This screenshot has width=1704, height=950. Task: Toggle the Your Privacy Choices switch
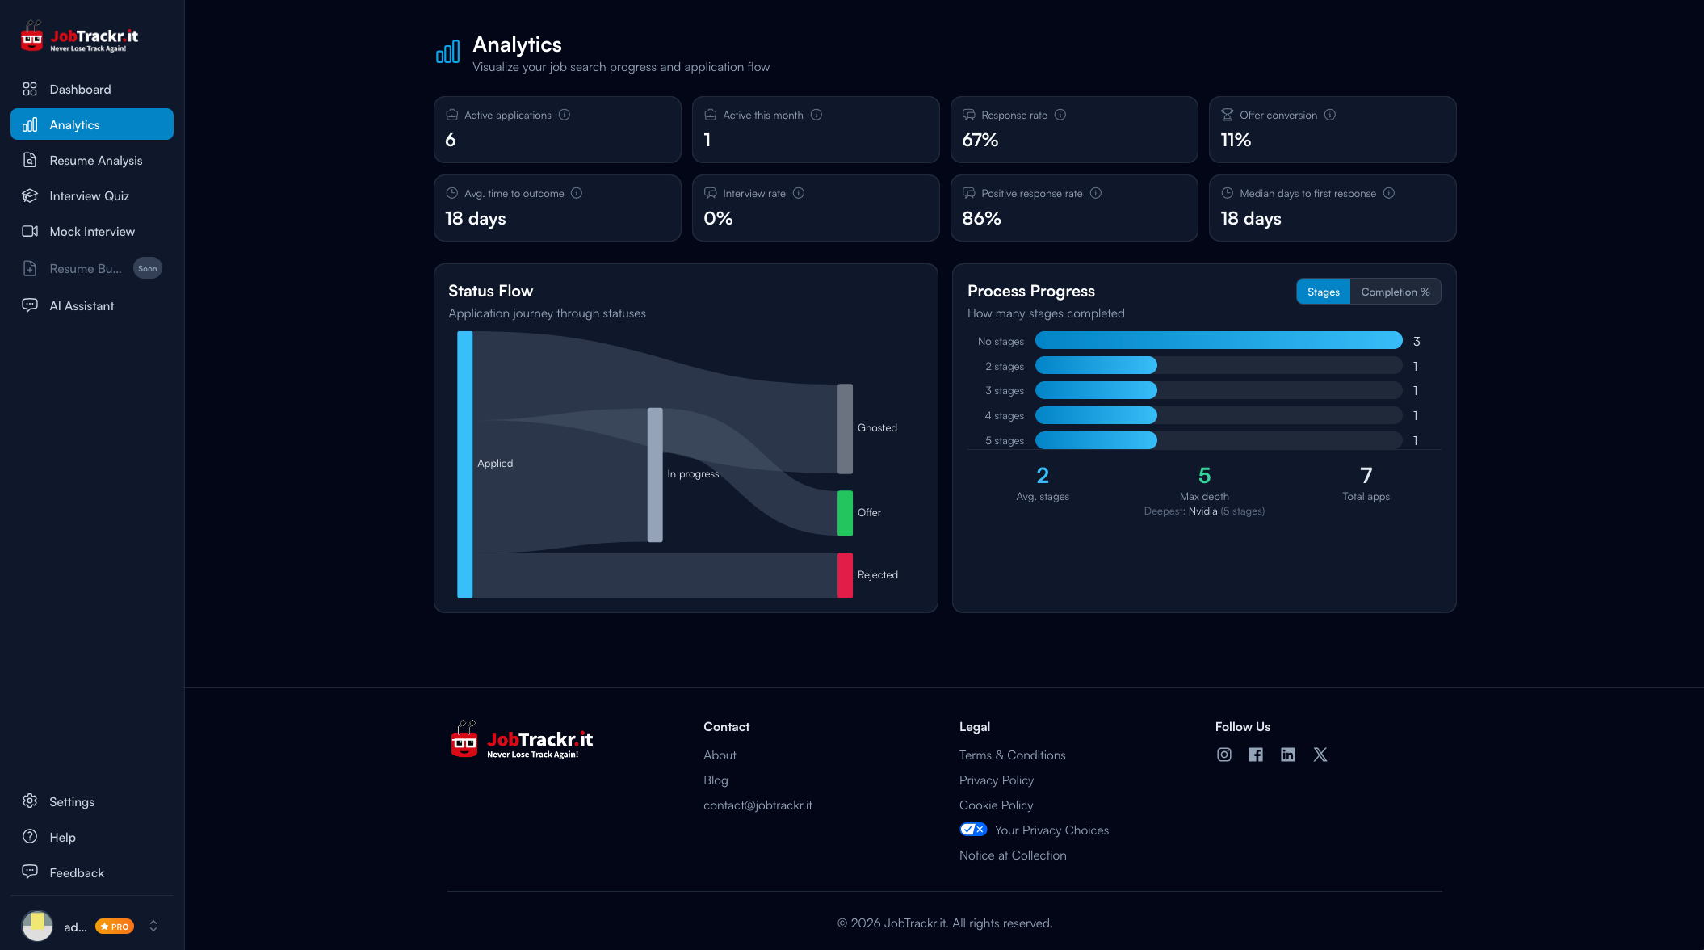(x=973, y=829)
